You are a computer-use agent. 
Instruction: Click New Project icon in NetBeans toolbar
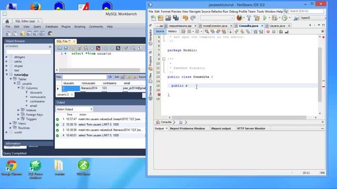pos(161,18)
